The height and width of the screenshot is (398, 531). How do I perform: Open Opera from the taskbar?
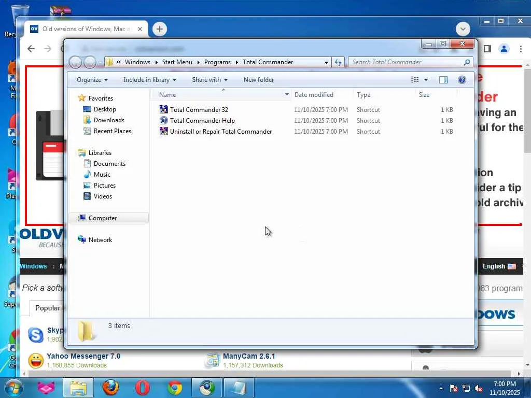(142, 388)
